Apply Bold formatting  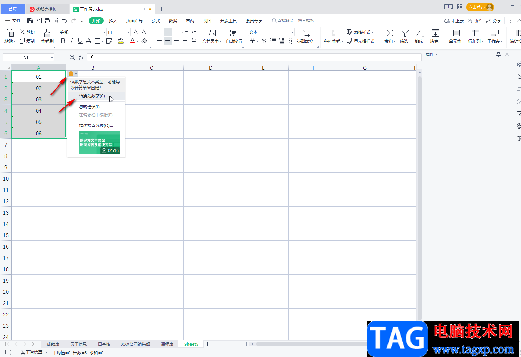(63, 41)
